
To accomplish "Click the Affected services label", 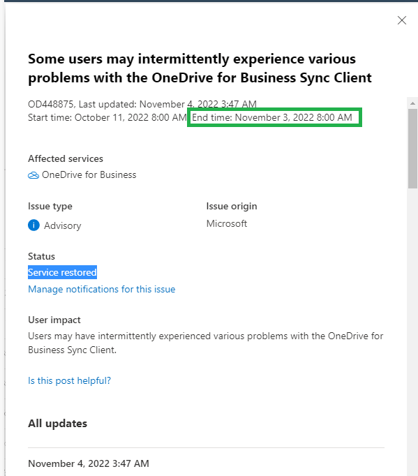I will pyautogui.click(x=66, y=158).
